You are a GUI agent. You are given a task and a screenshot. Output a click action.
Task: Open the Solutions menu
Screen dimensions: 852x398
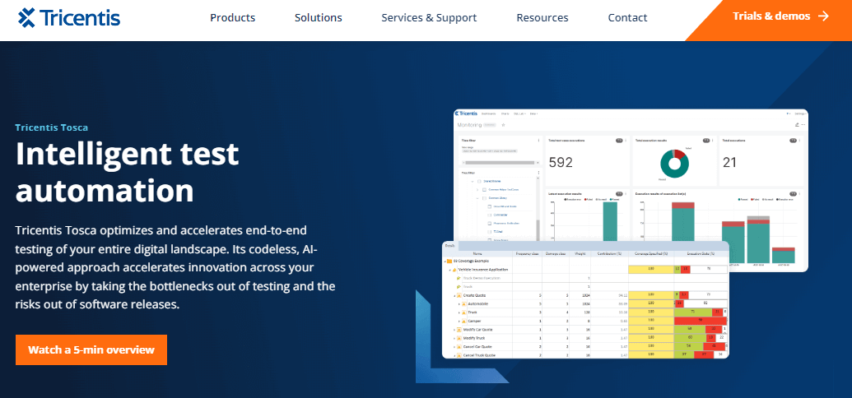(x=319, y=17)
